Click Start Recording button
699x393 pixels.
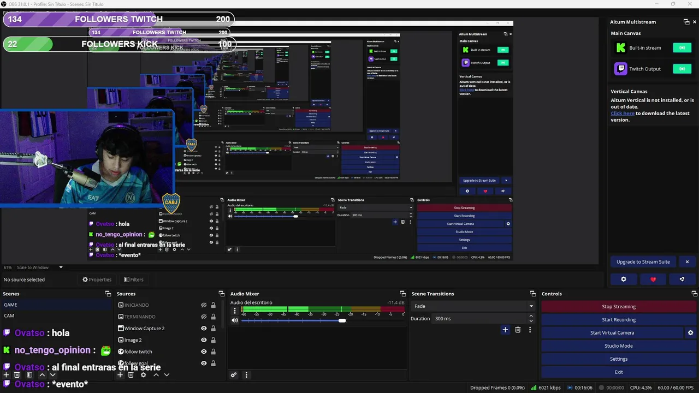click(619, 320)
